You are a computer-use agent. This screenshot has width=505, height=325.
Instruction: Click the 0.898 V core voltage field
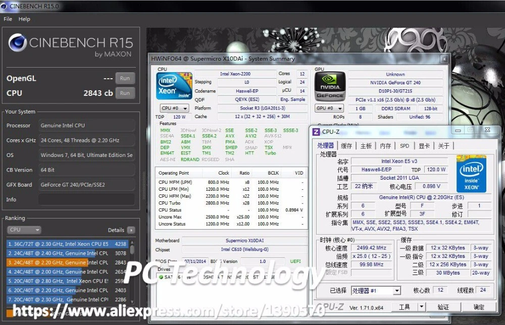point(431,186)
